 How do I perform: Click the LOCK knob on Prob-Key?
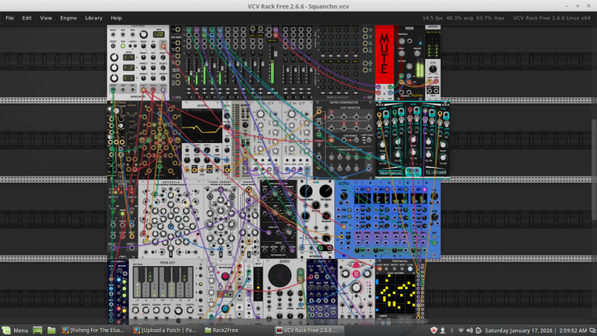click(179, 311)
